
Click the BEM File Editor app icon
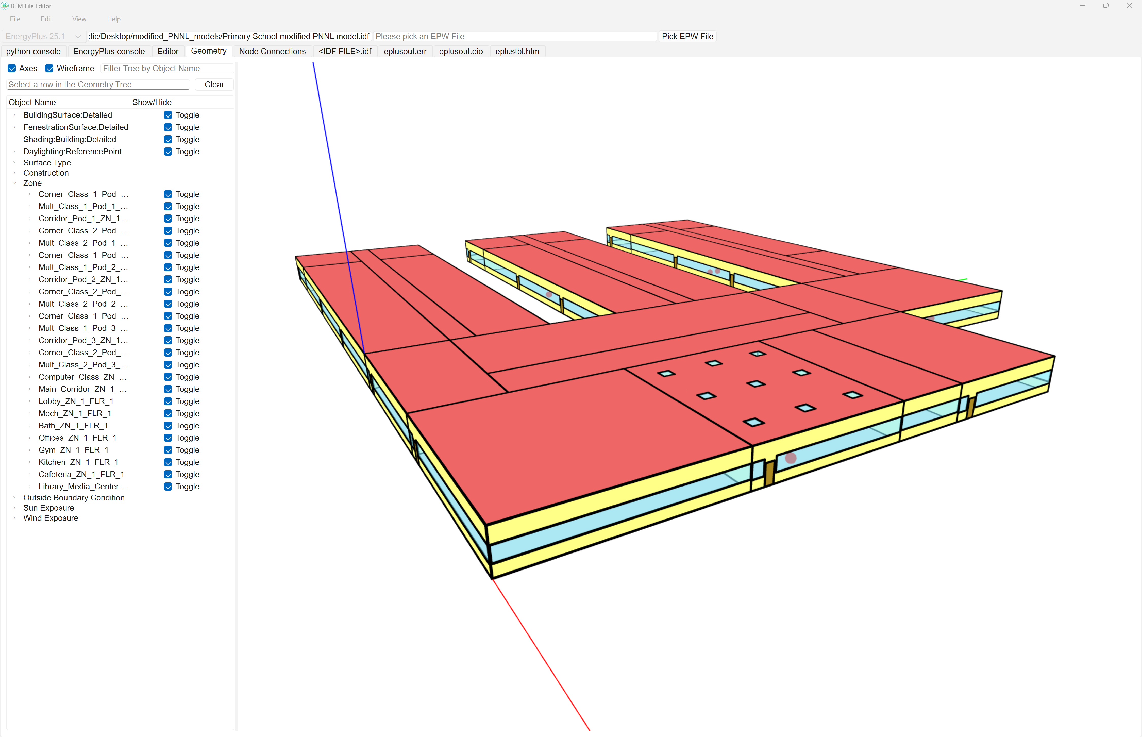coord(5,6)
